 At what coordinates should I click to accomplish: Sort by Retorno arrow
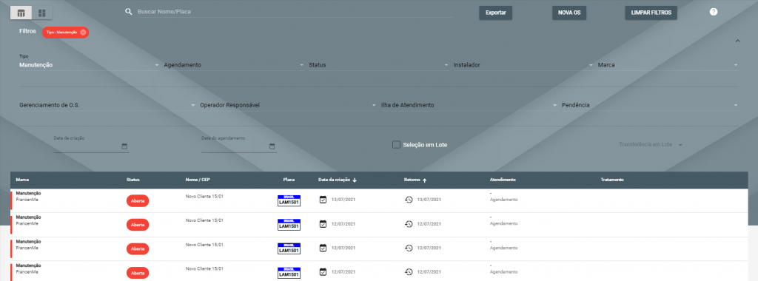[425, 180]
